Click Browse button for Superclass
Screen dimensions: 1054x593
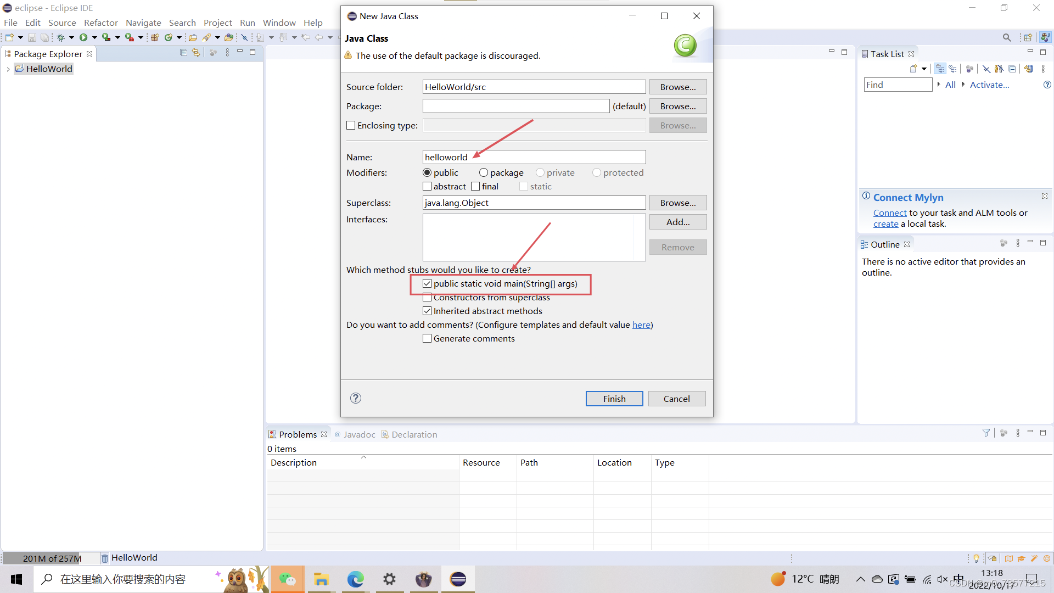[678, 203]
